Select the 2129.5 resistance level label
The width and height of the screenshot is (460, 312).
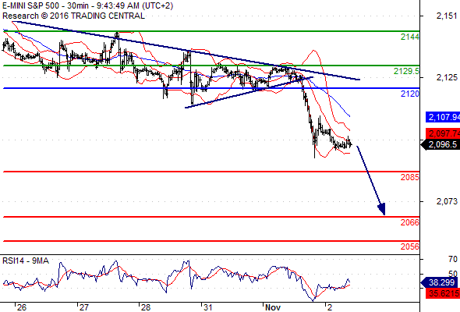tap(407, 71)
